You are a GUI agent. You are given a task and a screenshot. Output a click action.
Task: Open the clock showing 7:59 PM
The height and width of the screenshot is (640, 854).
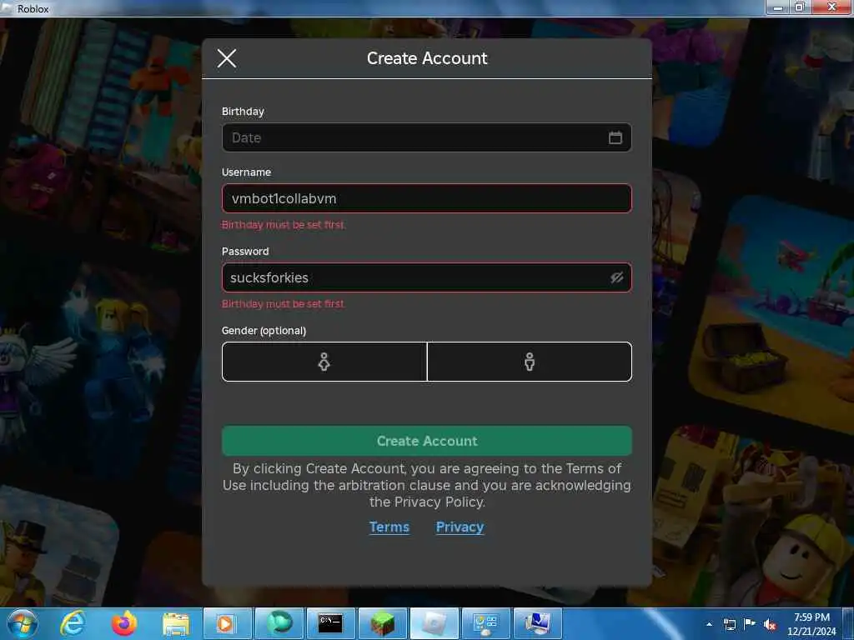coord(811,624)
